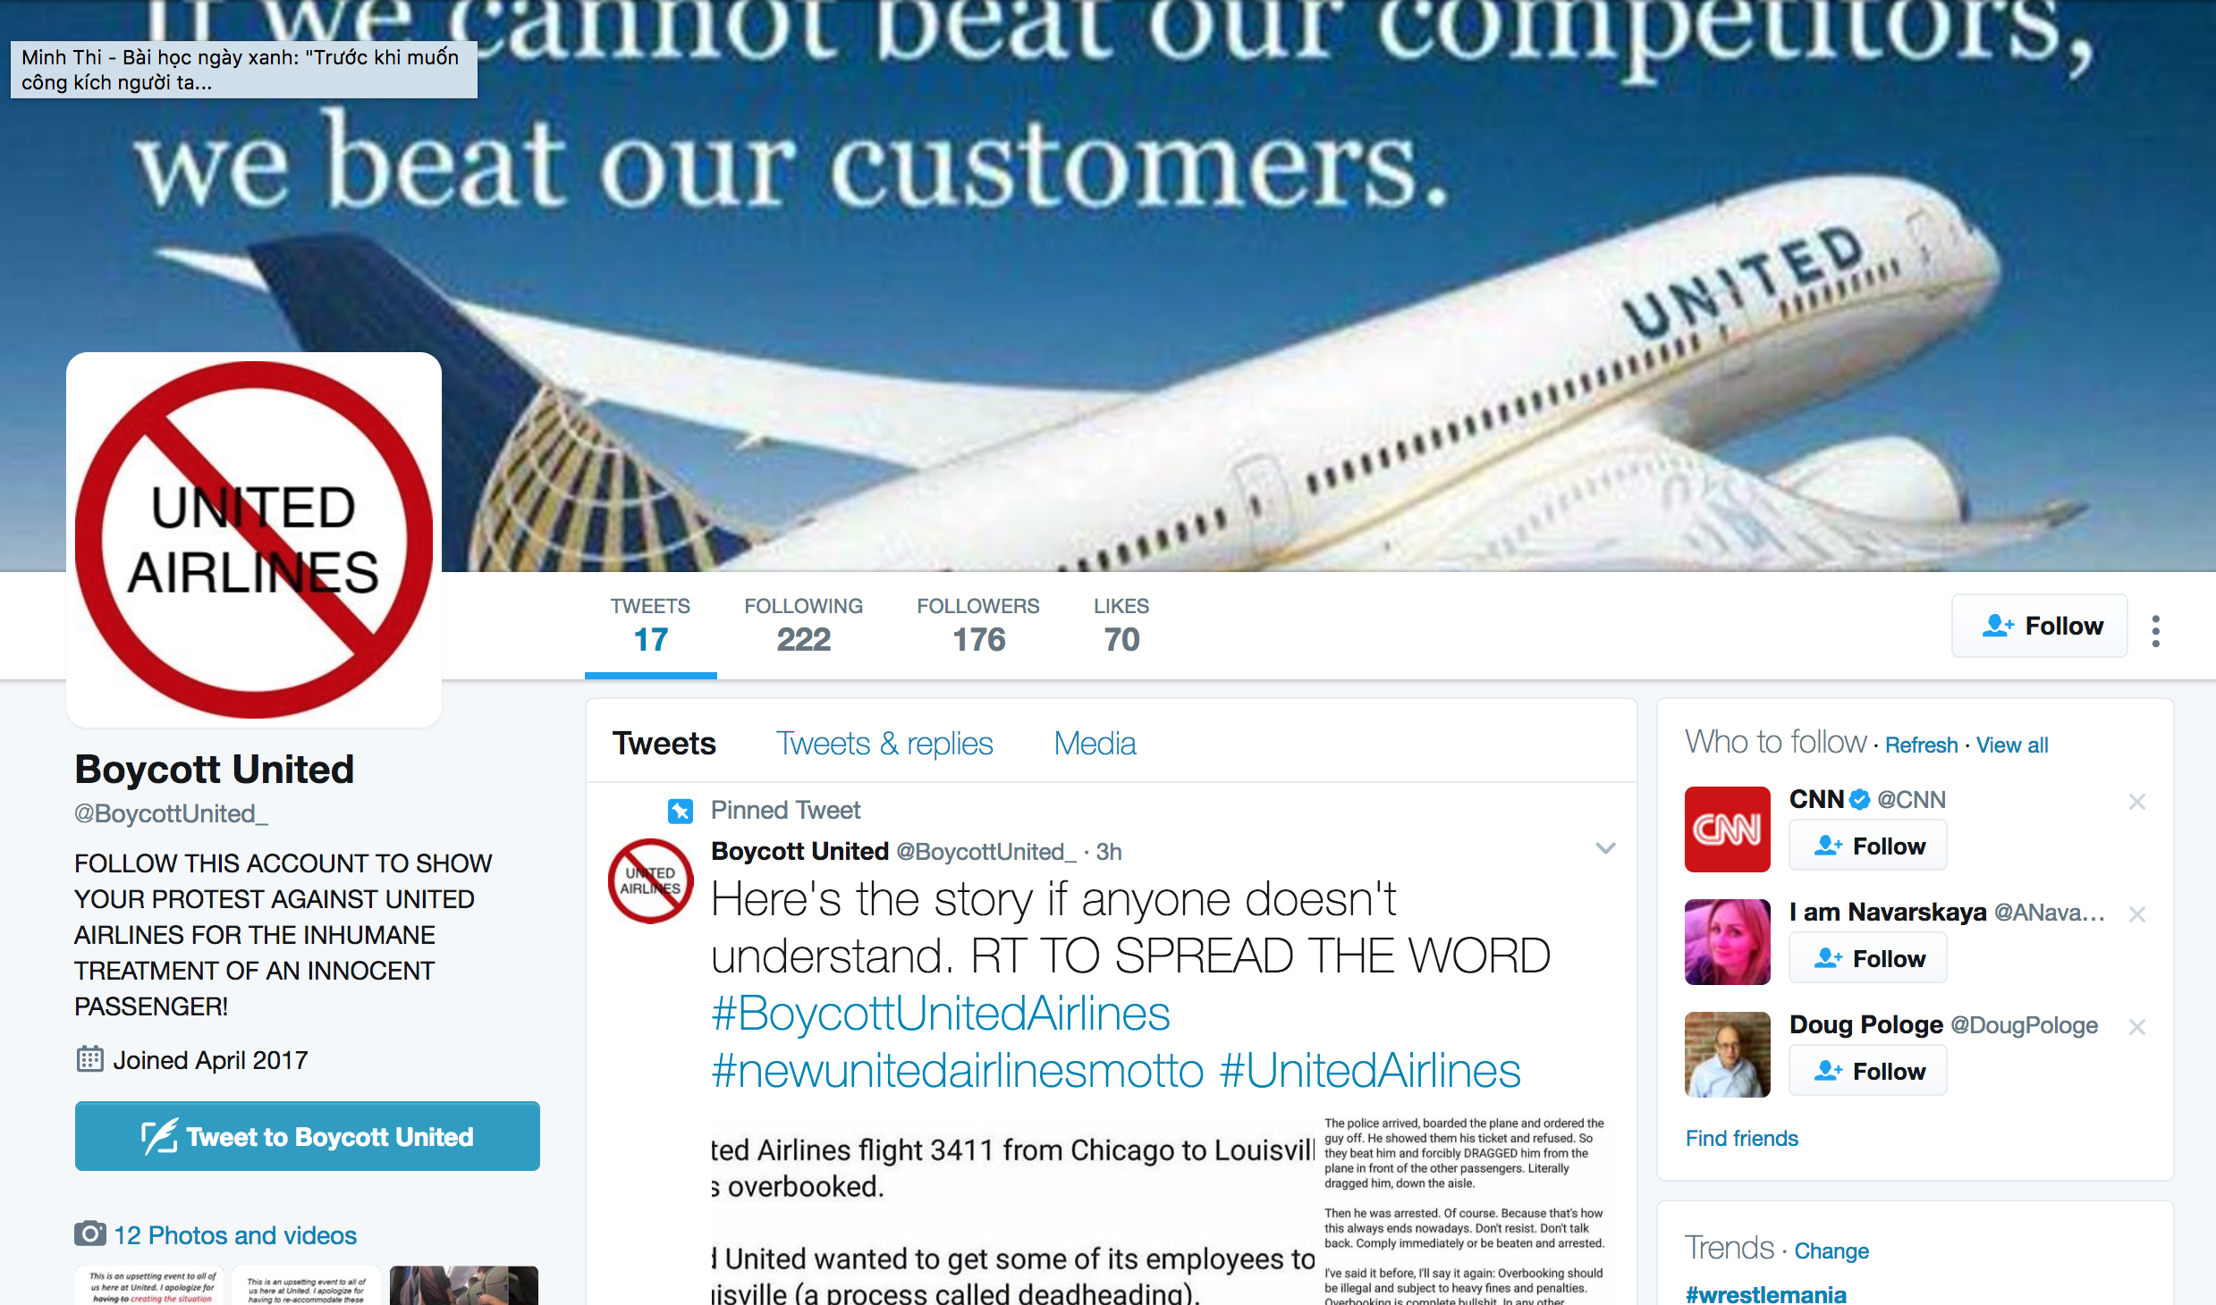2216x1305 pixels.
Task: Follow the Boycott United account
Action: pyautogui.click(x=2040, y=626)
